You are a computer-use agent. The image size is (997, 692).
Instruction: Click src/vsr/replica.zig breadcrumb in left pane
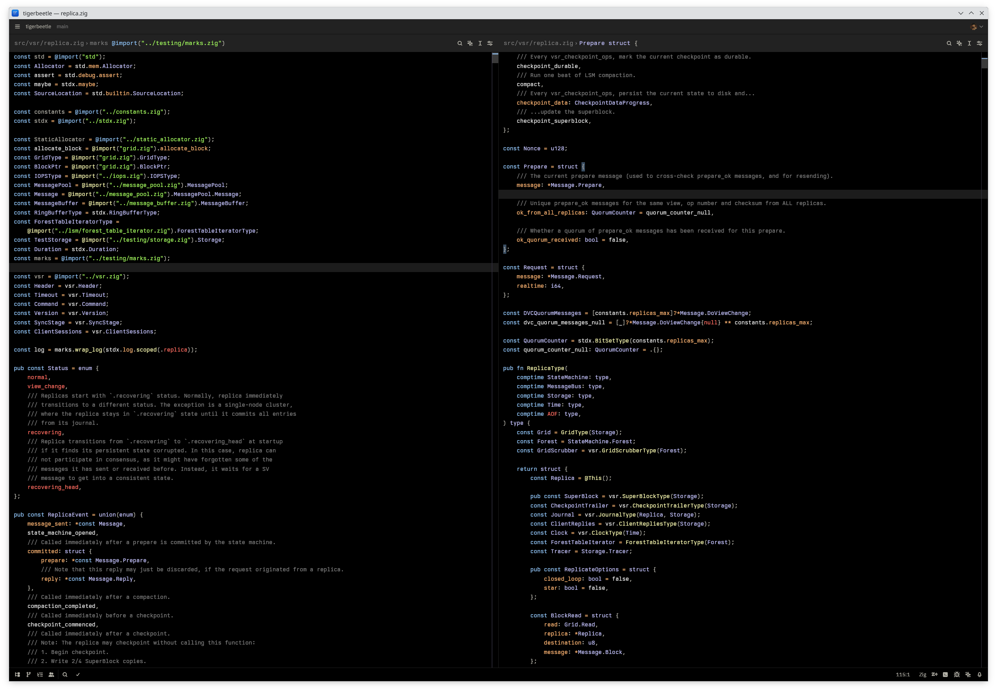coord(49,43)
